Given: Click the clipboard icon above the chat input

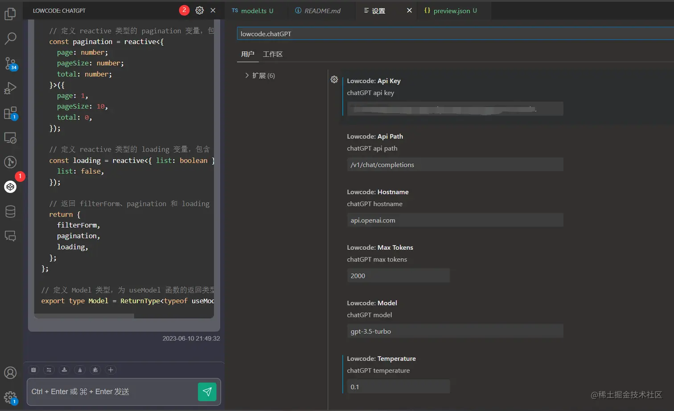Looking at the screenshot, I should click(x=33, y=370).
